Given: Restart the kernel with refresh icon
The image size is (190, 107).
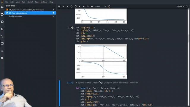Looking at the screenshot, I should pos(88,7).
